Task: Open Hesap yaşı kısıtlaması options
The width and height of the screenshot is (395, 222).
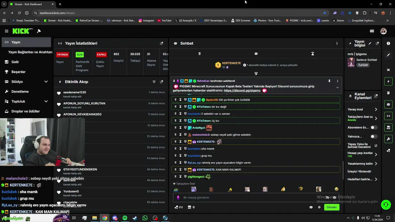Action: coord(363,154)
